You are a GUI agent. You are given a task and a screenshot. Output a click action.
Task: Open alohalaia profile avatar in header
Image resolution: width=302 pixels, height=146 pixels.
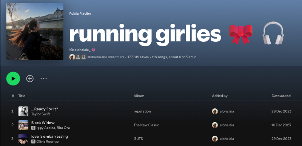pyautogui.click(x=72, y=57)
